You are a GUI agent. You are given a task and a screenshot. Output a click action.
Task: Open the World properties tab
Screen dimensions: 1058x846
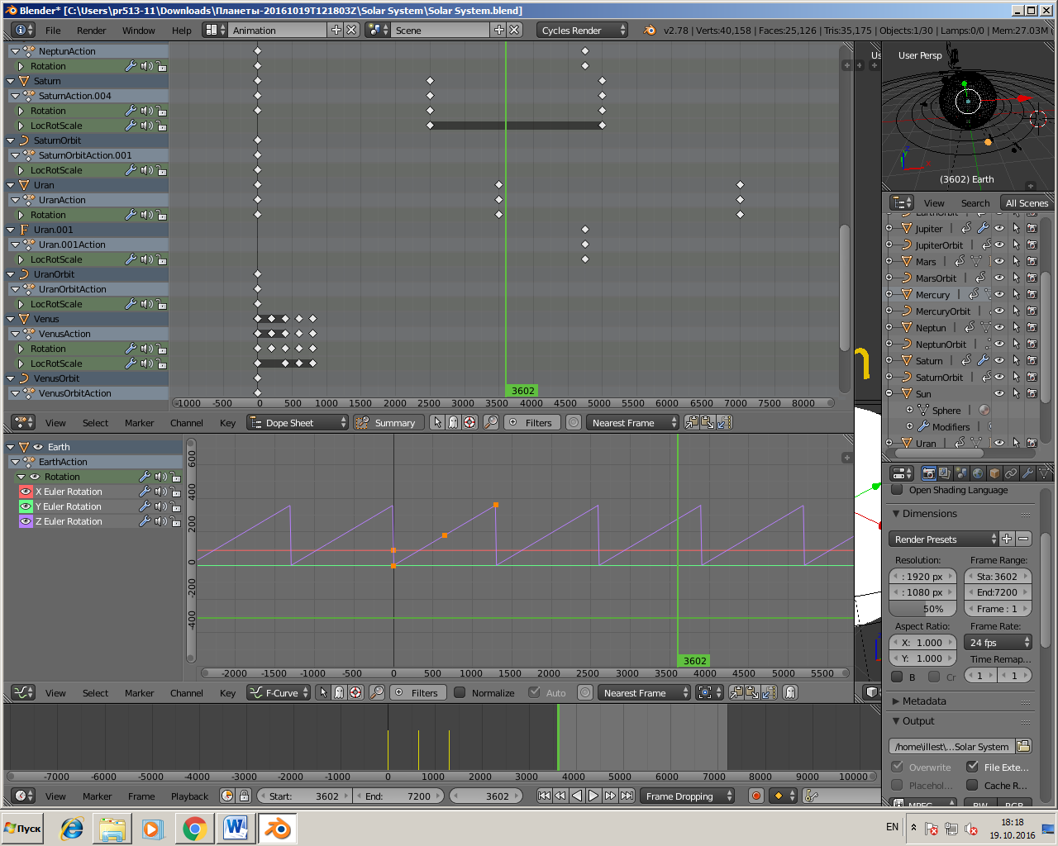979,473
